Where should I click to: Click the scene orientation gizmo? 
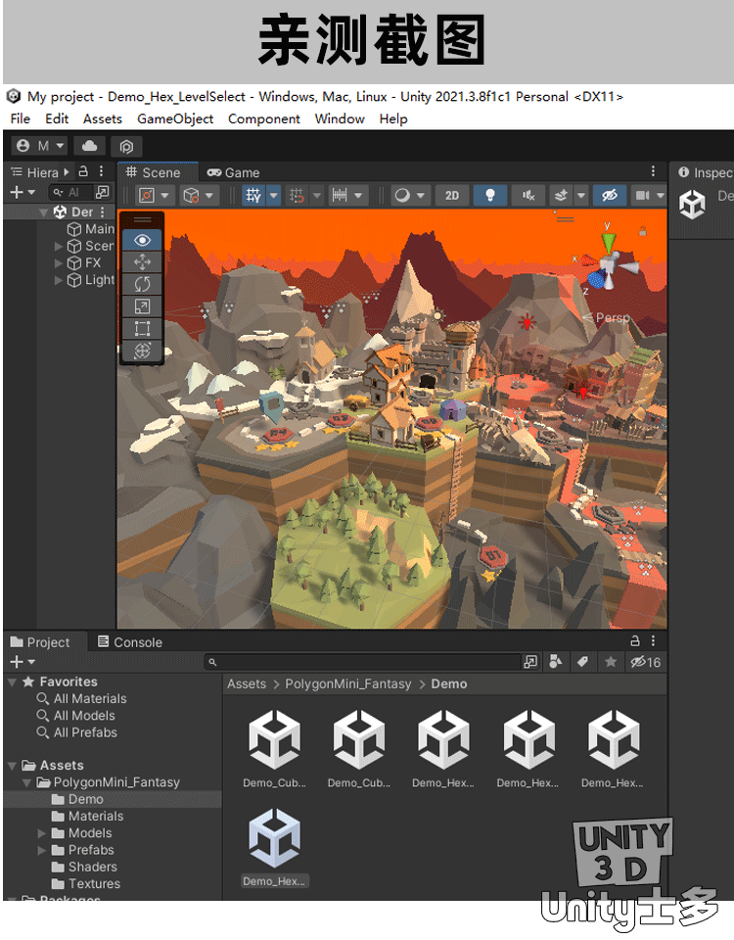[607, 262]
